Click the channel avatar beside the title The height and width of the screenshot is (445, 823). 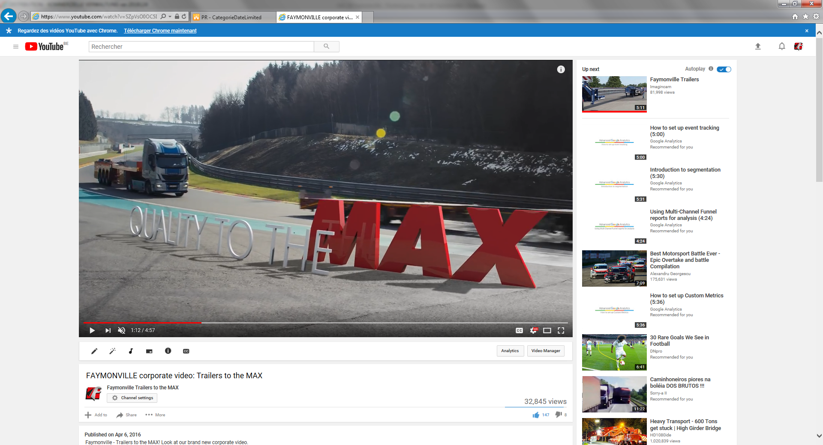click(93, 394)
